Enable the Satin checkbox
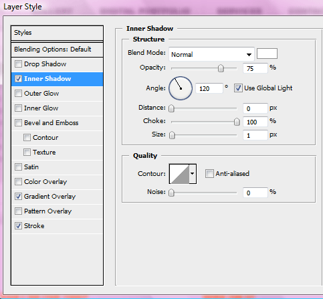The height and width of the screenshot is (299, 323). [x=18, y=167]
